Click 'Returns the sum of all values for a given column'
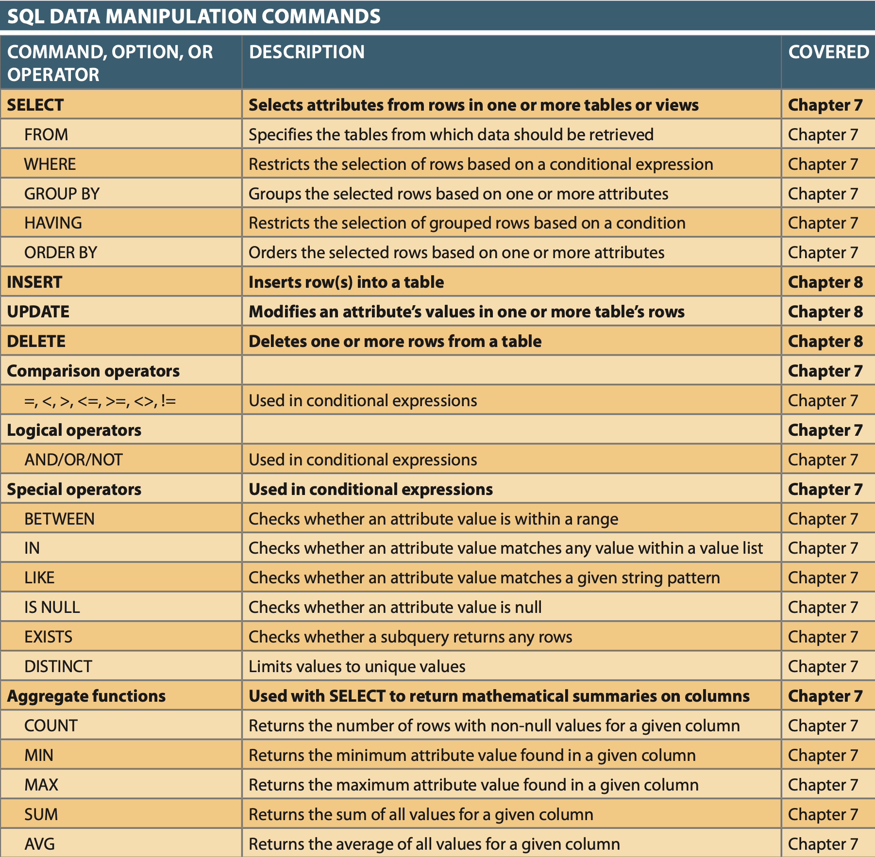875x857 pixels. [x=421, y=814]
